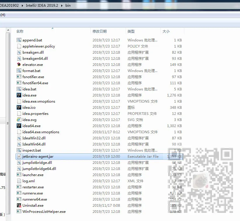Click the fsnotifier64.exe icon
The height and width of the screenshot is (221, 240).
click(19, 83)
